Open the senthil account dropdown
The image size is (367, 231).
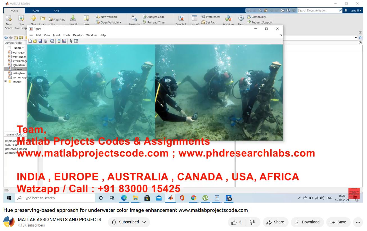click(x=356, y=10)
